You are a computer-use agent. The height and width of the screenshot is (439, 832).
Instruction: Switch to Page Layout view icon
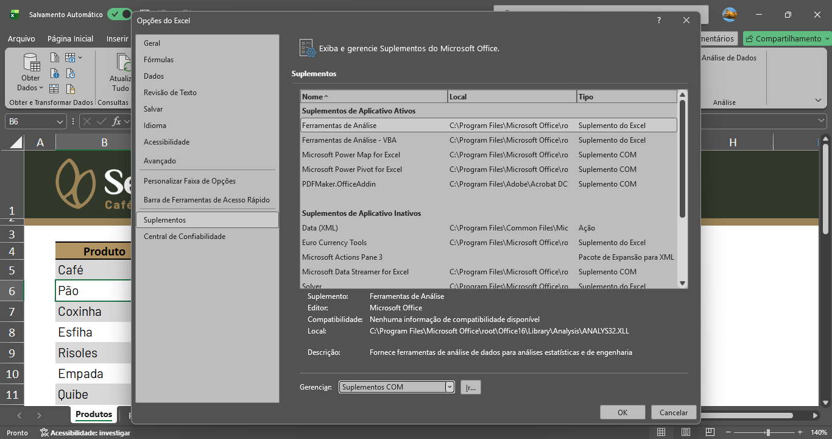click(x=686, y=433)
